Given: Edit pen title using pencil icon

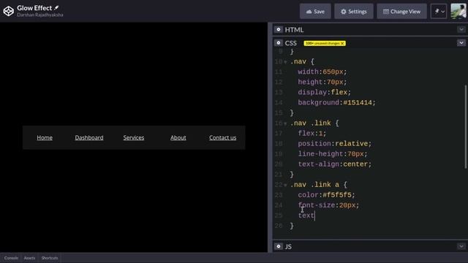Looking at the screenshot, I should (56, 8).
